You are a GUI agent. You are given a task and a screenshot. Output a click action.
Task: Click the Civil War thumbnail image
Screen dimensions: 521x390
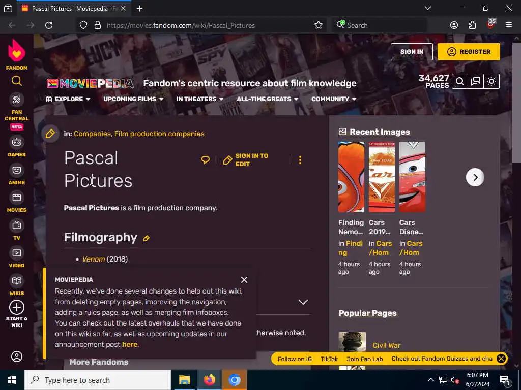[x=352, y=342]
